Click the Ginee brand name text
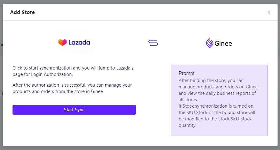Viewport: 280px width, 150px height. (223, 43)
